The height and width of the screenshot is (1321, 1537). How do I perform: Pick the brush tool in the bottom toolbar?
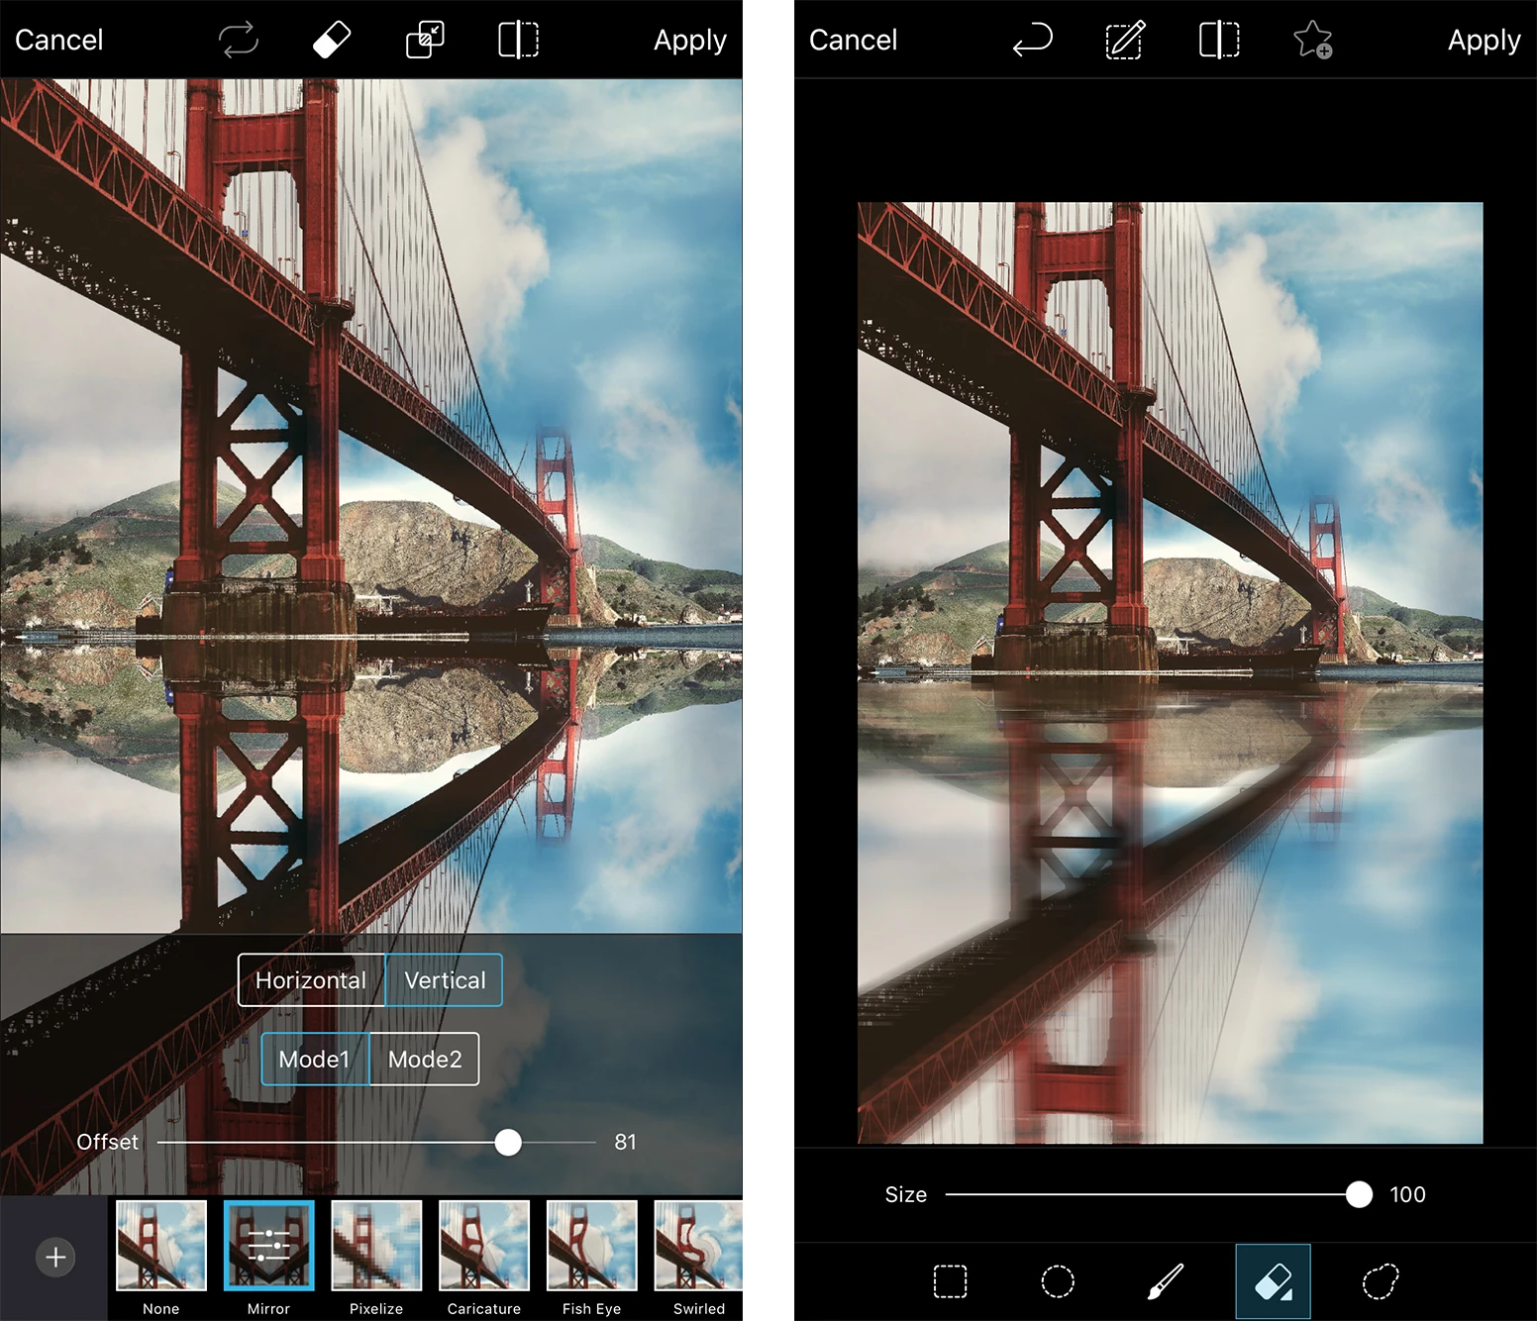click(x=1166, y=1280)
